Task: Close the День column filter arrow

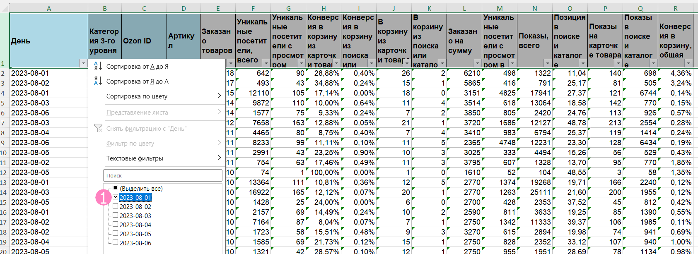Action: 83,63
